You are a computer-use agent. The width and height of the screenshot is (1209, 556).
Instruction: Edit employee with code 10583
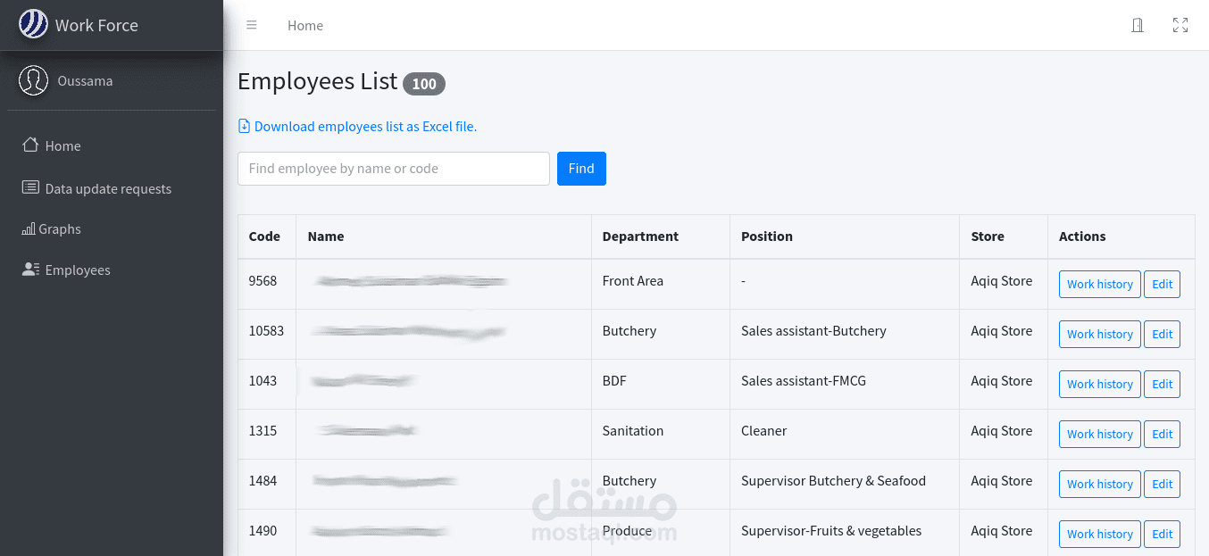point(1162,334)
